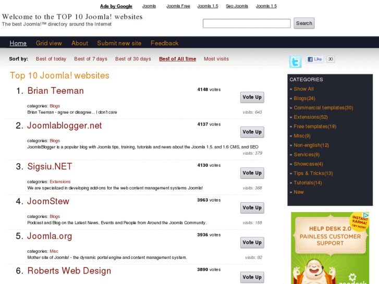Open the Brian Teeman site link
This screenshot has width=379, height=284.
coord(56,91)
